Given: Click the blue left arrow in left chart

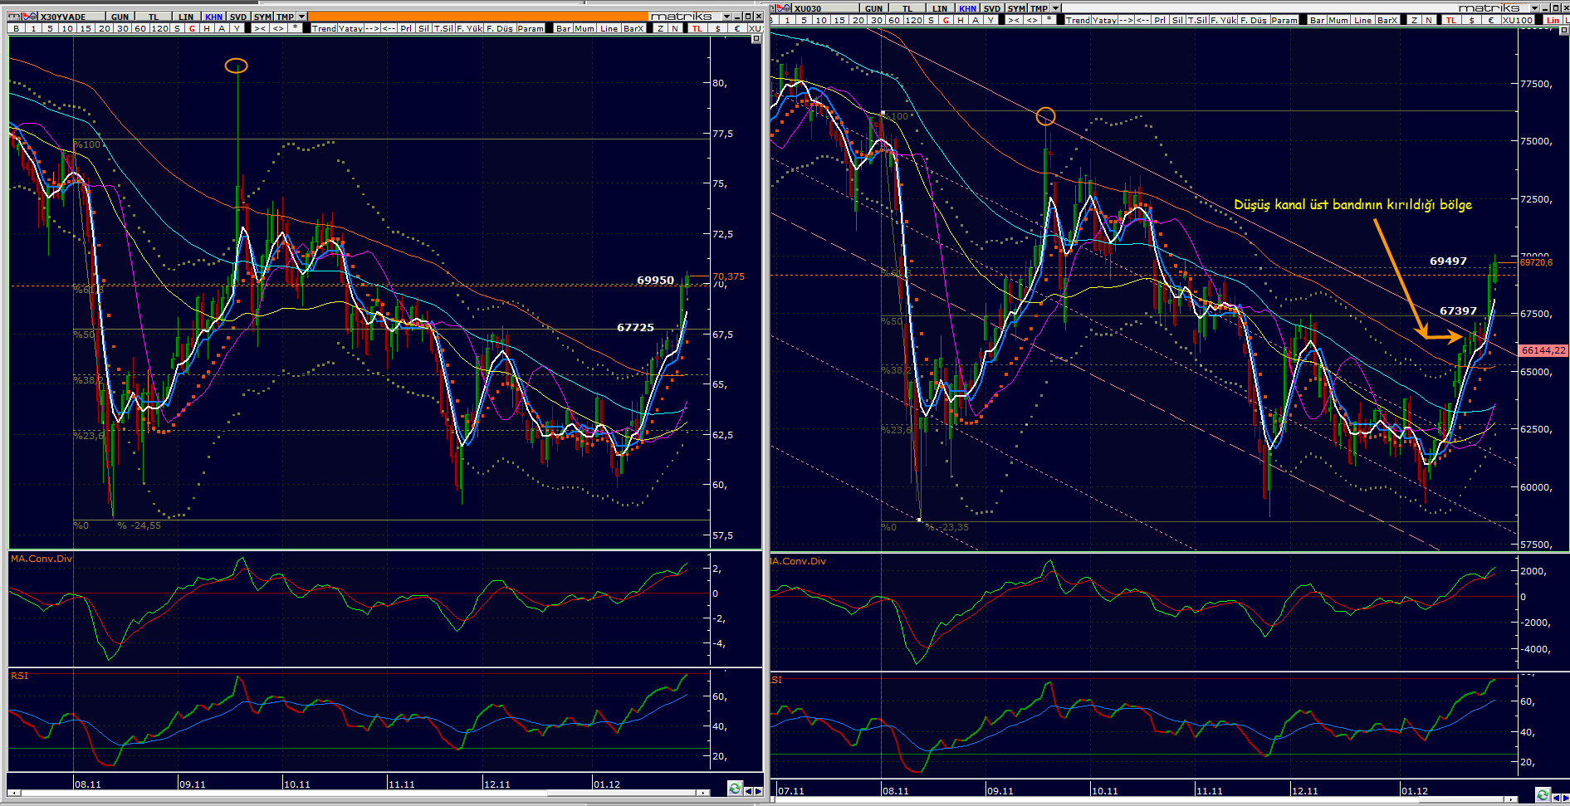Looking at the screenshot, I should click(x=748, y=790).
